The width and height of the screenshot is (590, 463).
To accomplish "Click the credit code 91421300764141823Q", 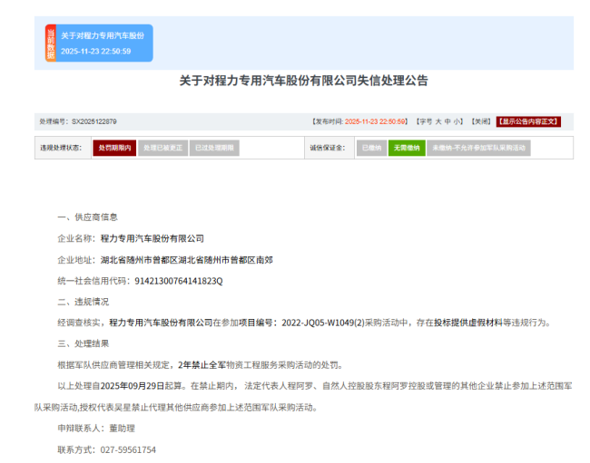I will coord(178,281).
